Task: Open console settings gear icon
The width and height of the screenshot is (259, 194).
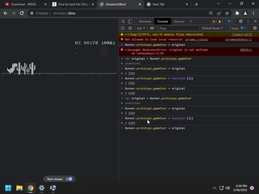Action: [255, 28]
